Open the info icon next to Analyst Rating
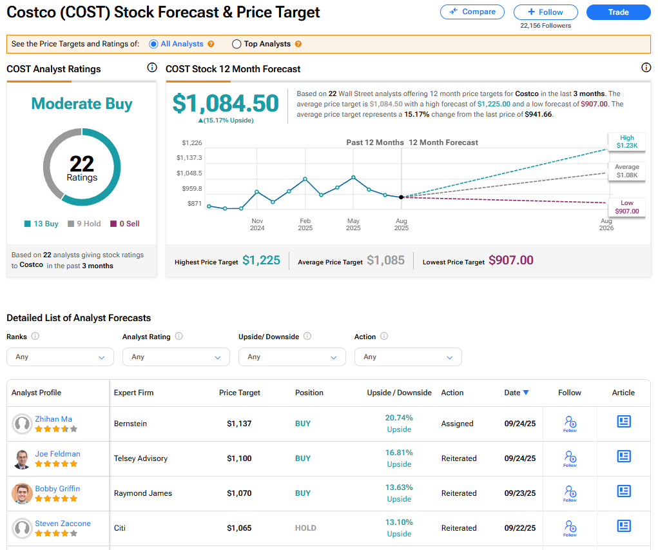658x550 pixels. pyautogui.click(x=179, y=336)
